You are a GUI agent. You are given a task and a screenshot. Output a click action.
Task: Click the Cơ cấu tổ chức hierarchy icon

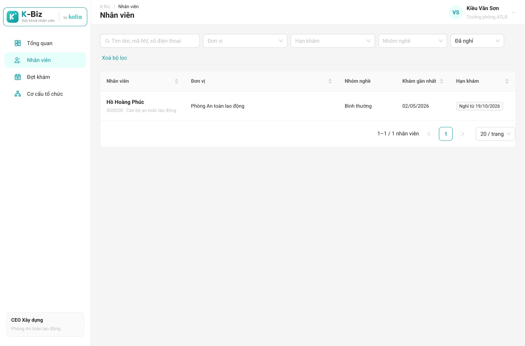18,94
